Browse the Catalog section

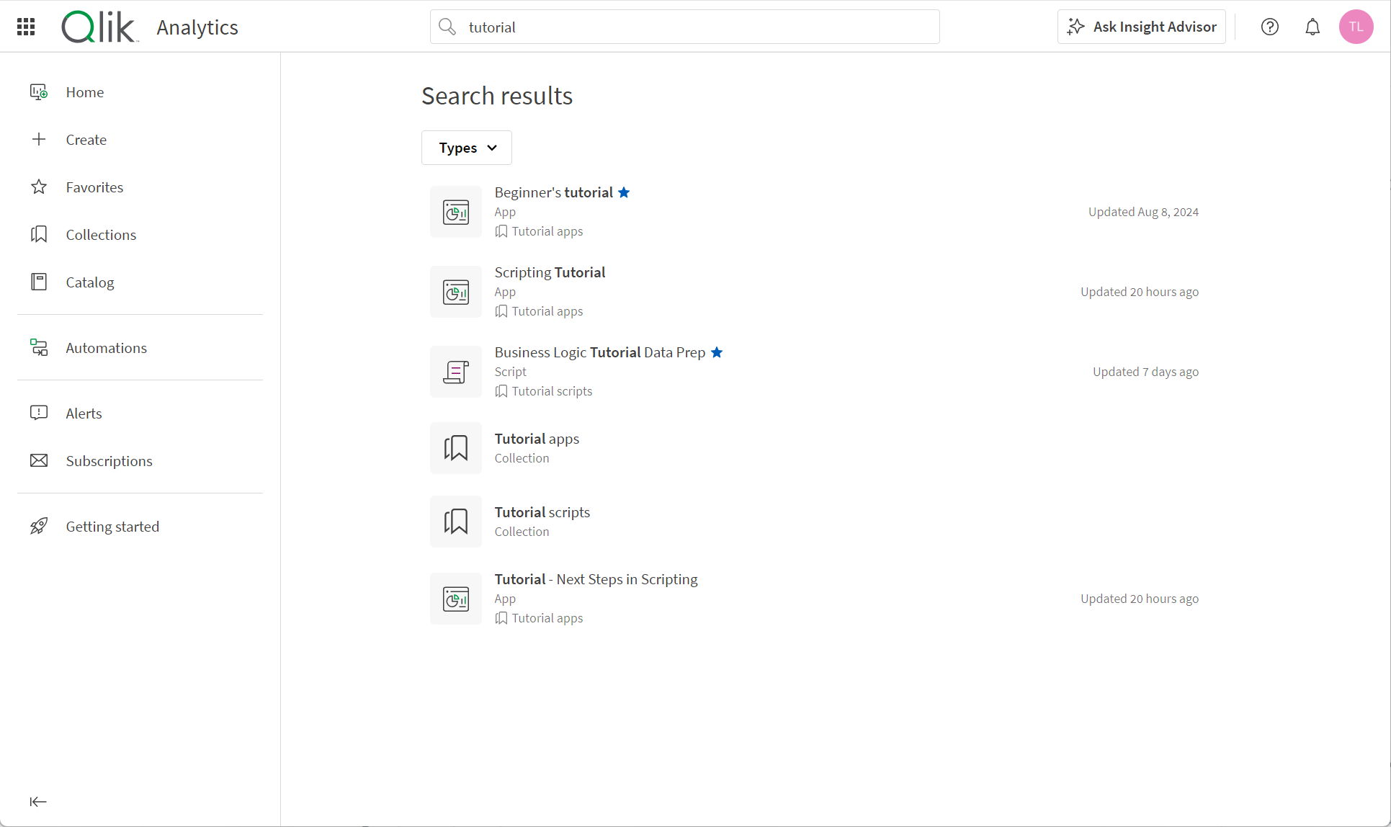coord(89,282)
